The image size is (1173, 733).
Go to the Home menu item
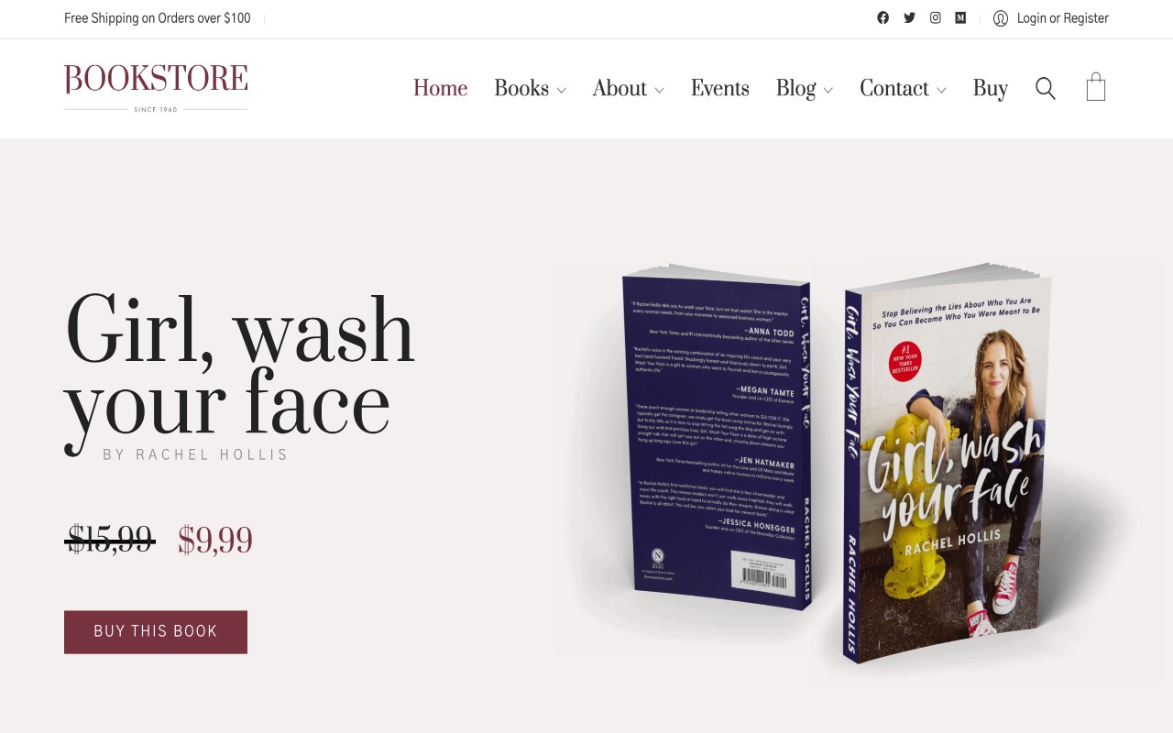click(440, 88)
